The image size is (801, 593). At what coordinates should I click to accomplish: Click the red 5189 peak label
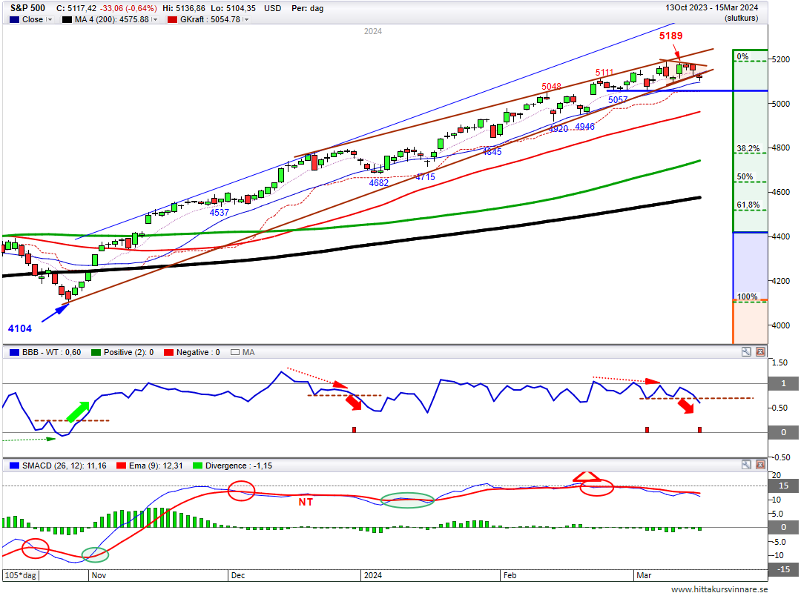tap(670, 36)
